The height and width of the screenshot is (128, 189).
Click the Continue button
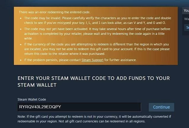point(161,107)
